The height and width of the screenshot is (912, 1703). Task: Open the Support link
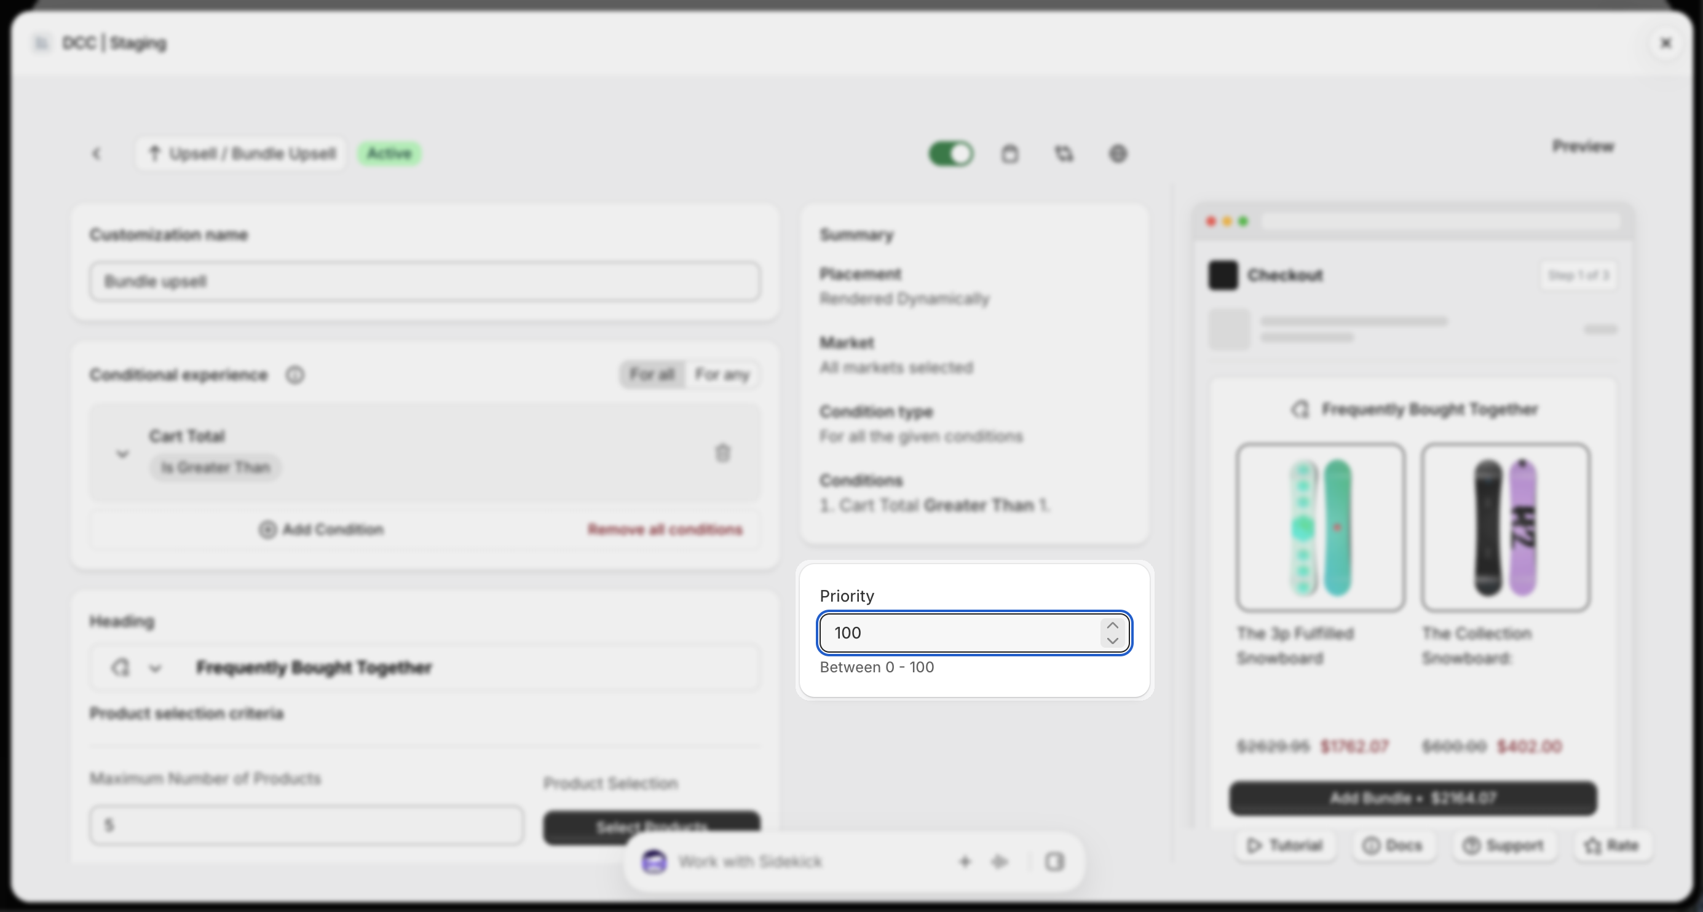pos(1503,845)
